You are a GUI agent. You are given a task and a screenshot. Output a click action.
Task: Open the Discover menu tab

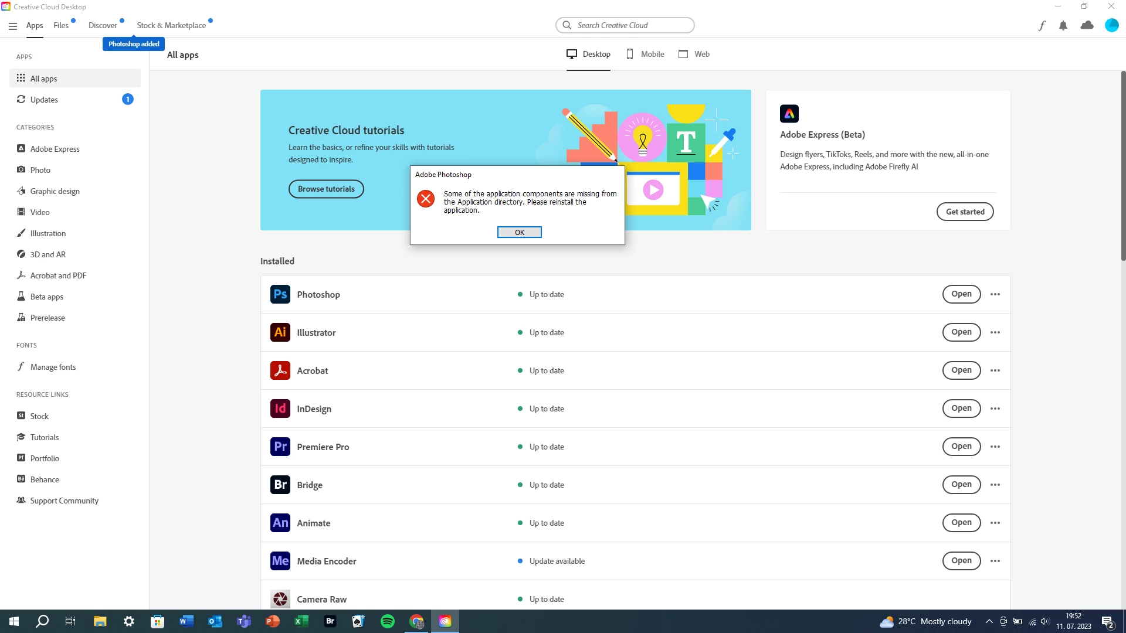[x=103, y=25]
